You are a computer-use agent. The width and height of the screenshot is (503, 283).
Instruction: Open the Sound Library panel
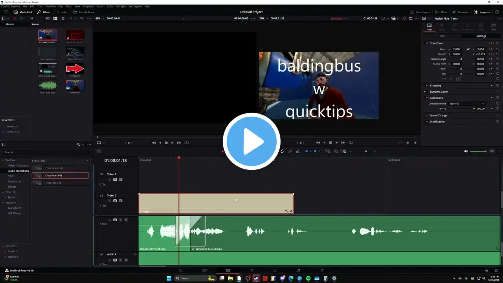[84, 12]
